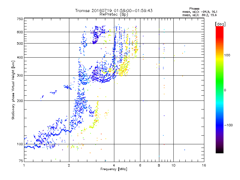The width and height of the screenshot is (240, 180).
Task: Click the "8" frequency tick label
Action: [159, 165]
